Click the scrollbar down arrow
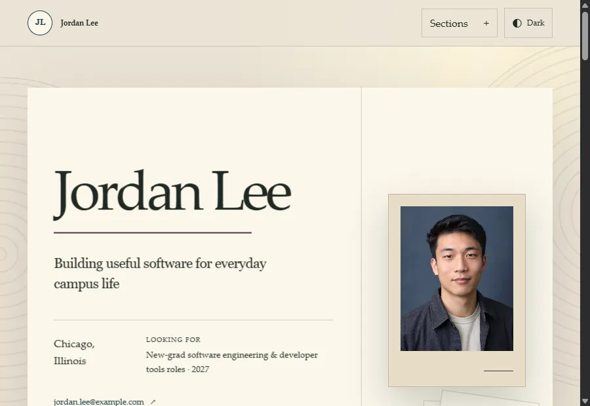 [585, 401]
